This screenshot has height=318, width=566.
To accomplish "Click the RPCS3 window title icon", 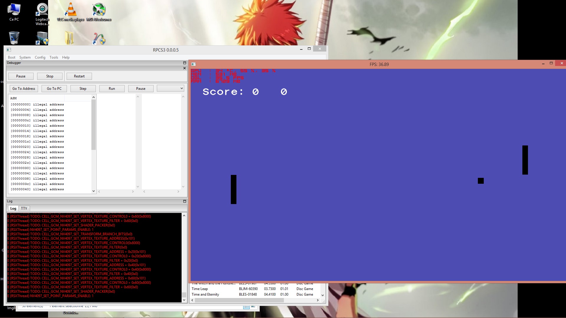I will pos(9,50).
